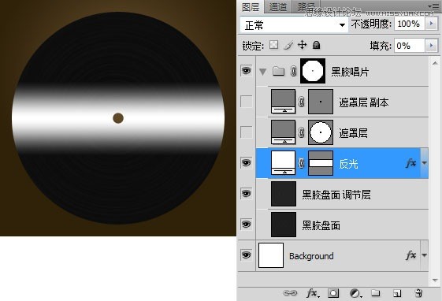
Task: Click the create new layer icon
Action: pyautogui.click(x=397, y=293)
